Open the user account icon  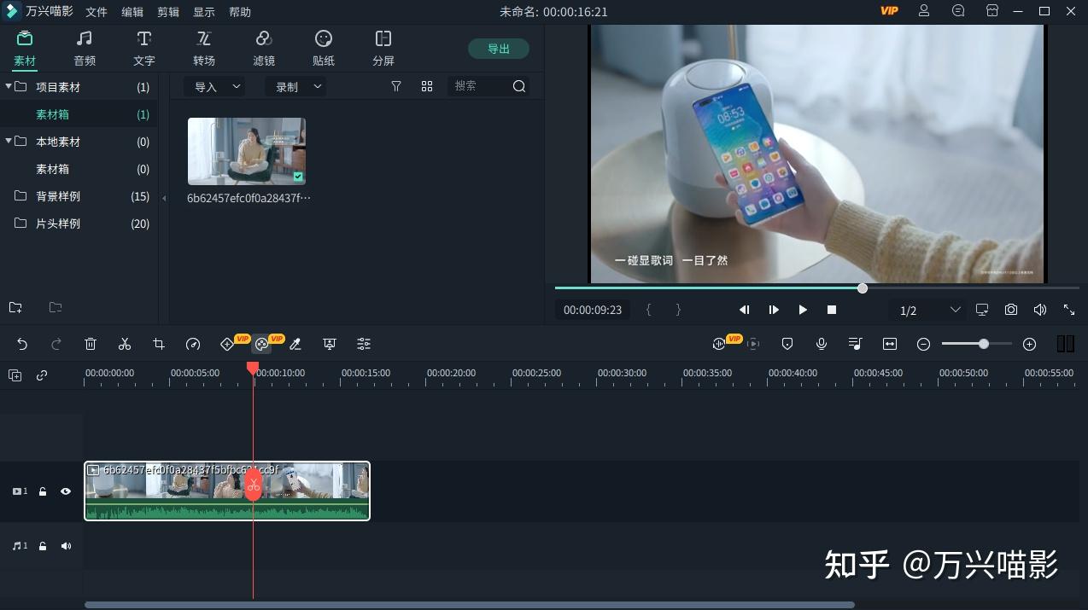924,11
